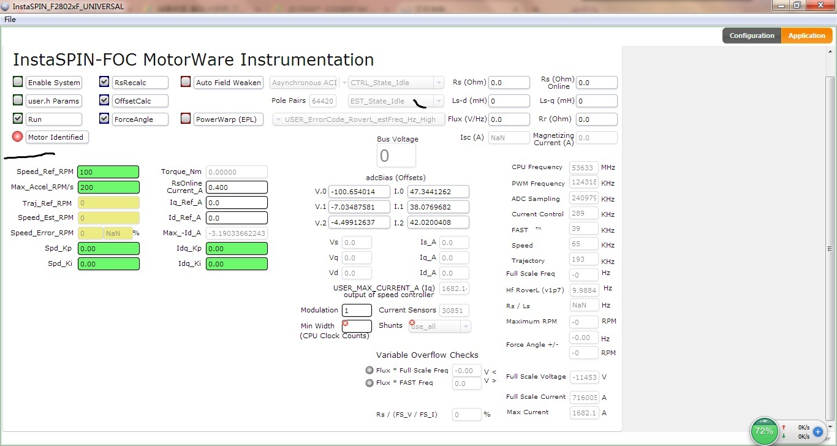Screen dimensions: 837x446
Task: Toggle the Auto Field Weaken checkbox
Action: pyautogui.click(x=186, y=82)
